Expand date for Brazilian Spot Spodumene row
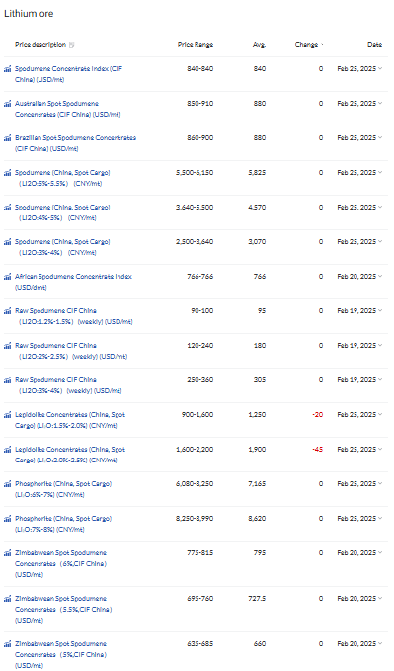The width and height of the screenshot is (394, 671). (x=380, y=137)
